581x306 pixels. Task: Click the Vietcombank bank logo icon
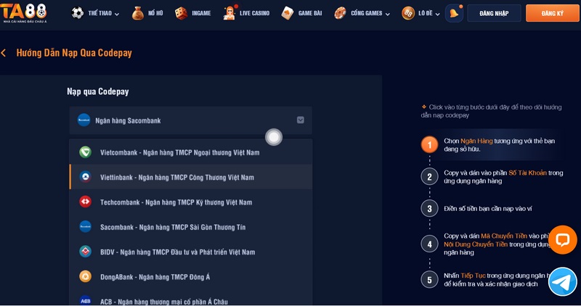(x=85, y=152)
